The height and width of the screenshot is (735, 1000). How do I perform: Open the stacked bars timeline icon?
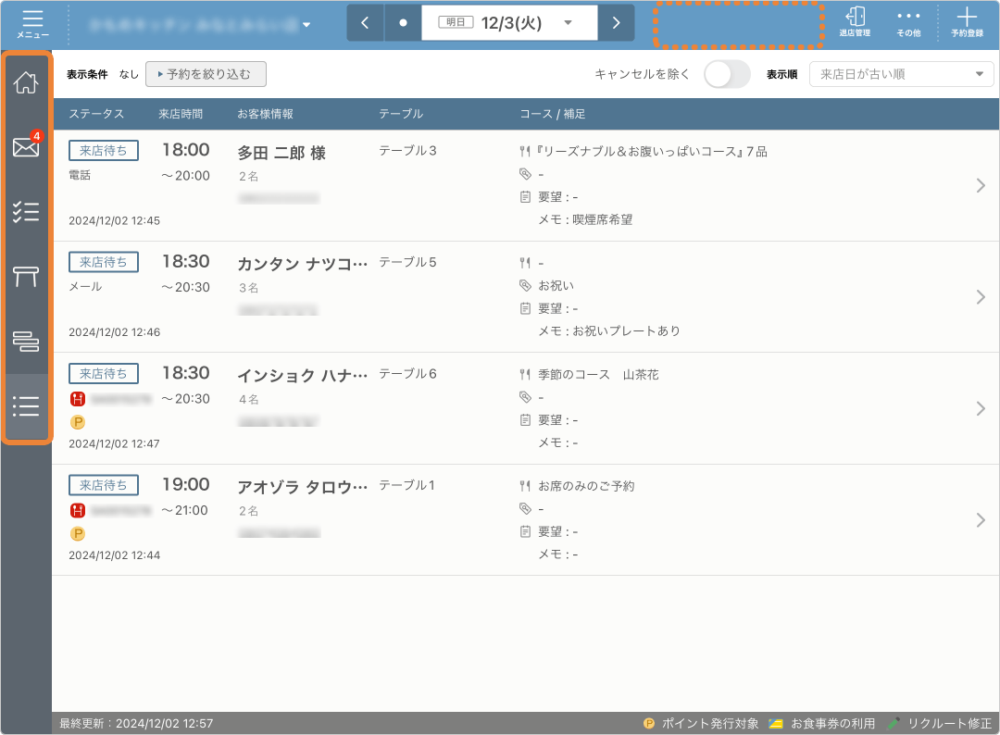tap(26, 341)
